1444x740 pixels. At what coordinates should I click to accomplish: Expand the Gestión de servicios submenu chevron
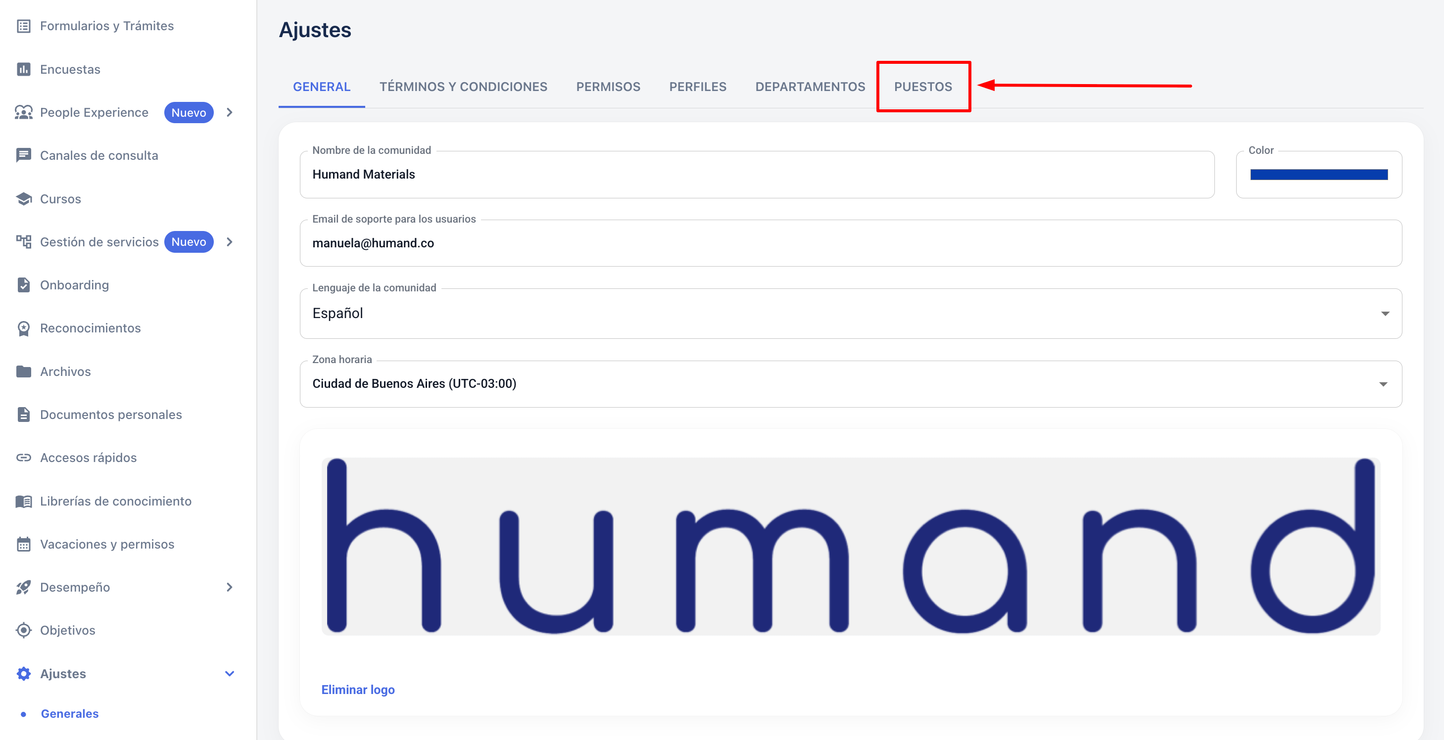point(229,241)
